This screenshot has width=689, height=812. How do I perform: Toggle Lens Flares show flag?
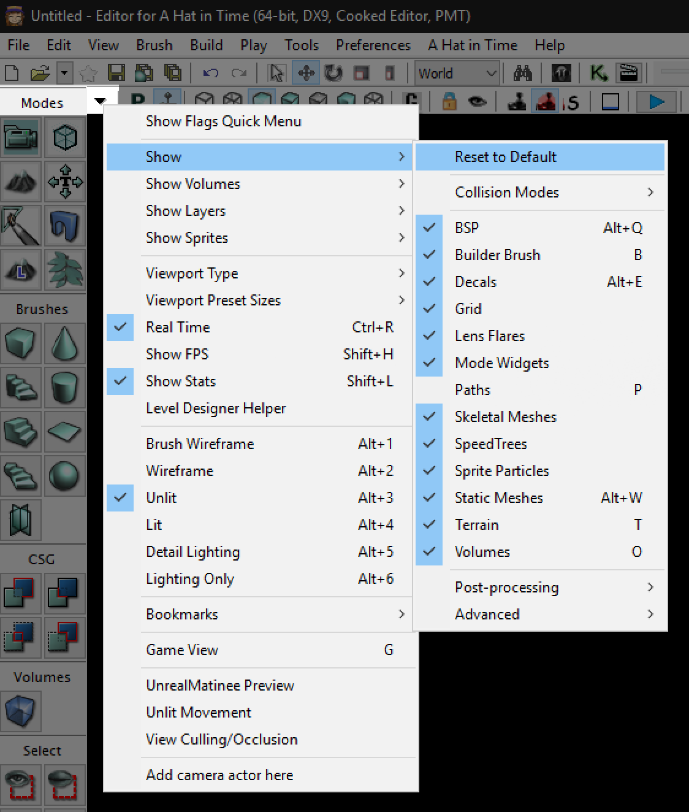click(541, 335)
